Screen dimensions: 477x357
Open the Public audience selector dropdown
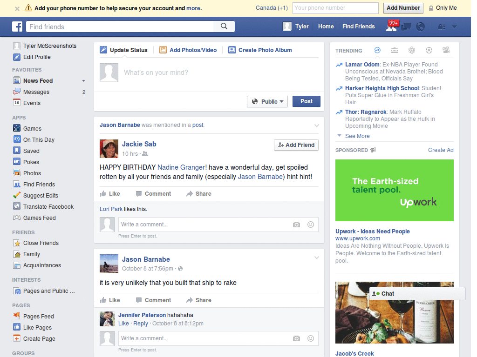pyautogui.click(x=267, y=101)
